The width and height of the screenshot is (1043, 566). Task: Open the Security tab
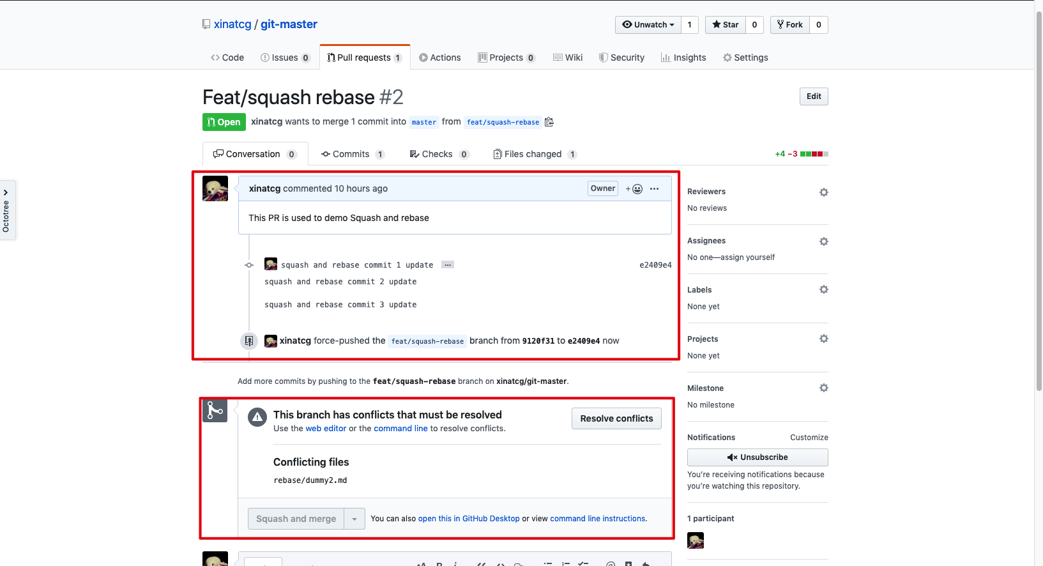coord(621,57)
